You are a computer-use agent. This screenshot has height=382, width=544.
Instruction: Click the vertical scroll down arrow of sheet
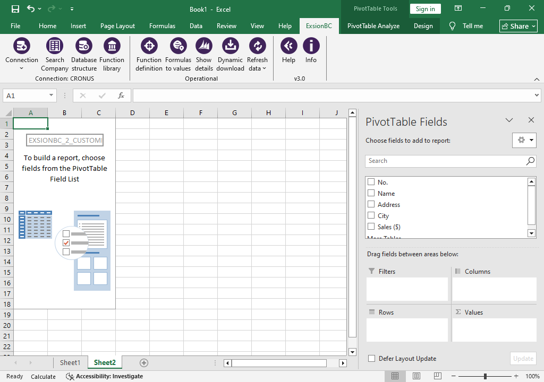[x=352, y=352]
